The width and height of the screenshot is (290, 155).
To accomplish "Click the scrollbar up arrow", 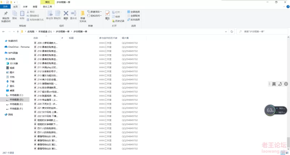I will tap(288, 37).
